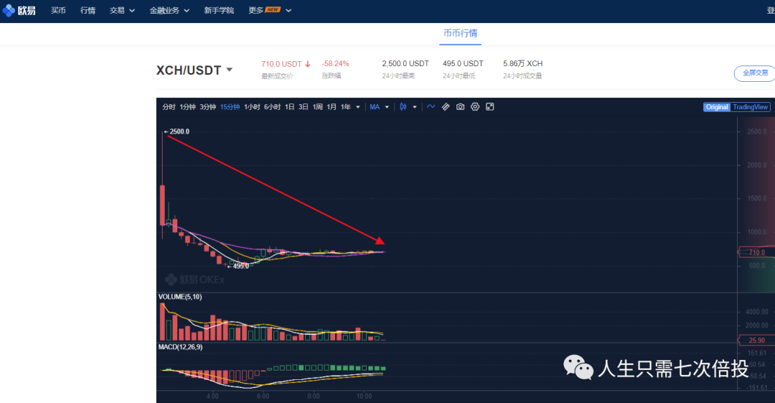Click the 全屏交易 button
Screen dimensions: 775x403
(755, 73)
